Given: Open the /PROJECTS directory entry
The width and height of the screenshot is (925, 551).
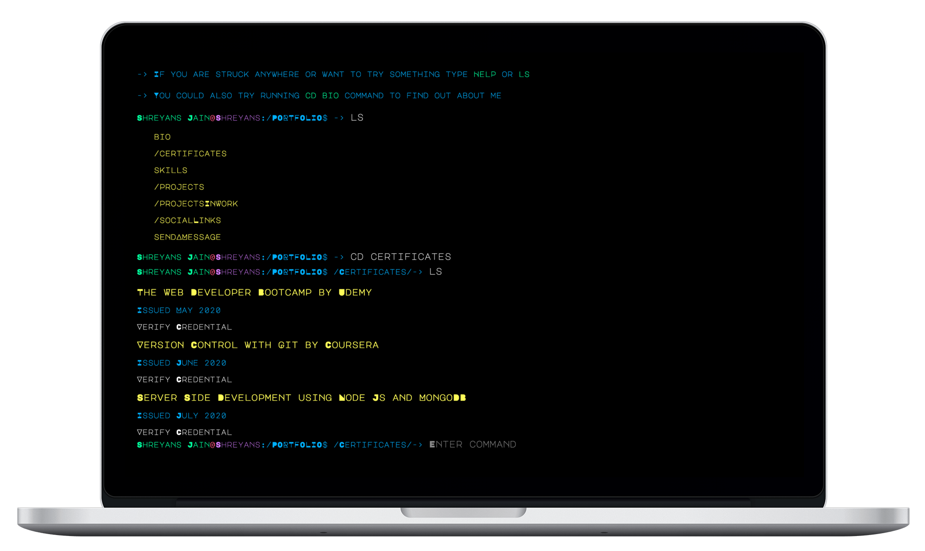Looking at the screenshot, I should point(179,187).
